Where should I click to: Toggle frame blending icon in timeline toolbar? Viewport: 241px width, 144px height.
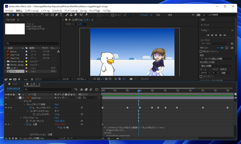[86, 90]
